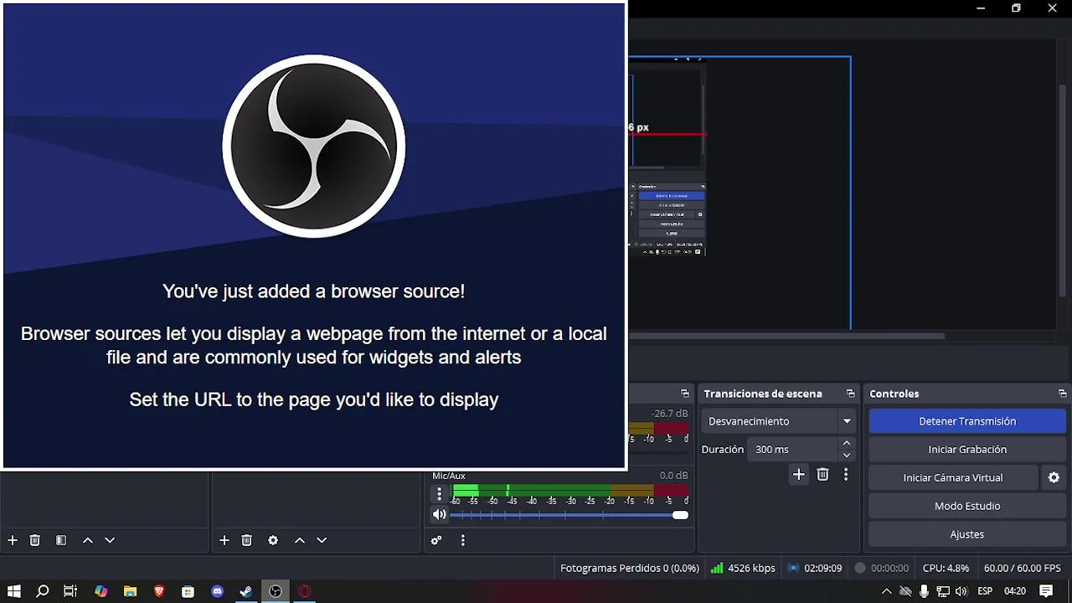Open Discord from taskbar
The width and height of the screenshot is (1072, 603).
[x=218, y=591]
